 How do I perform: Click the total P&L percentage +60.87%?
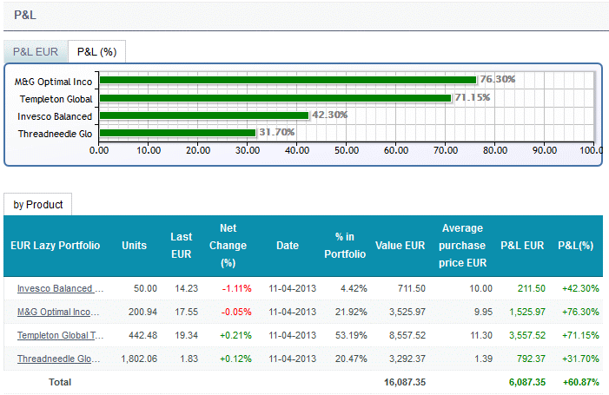coord(581,382)
